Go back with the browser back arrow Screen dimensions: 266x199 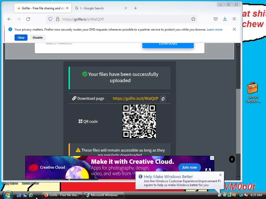pyautogui.click(x=9, y=19)
